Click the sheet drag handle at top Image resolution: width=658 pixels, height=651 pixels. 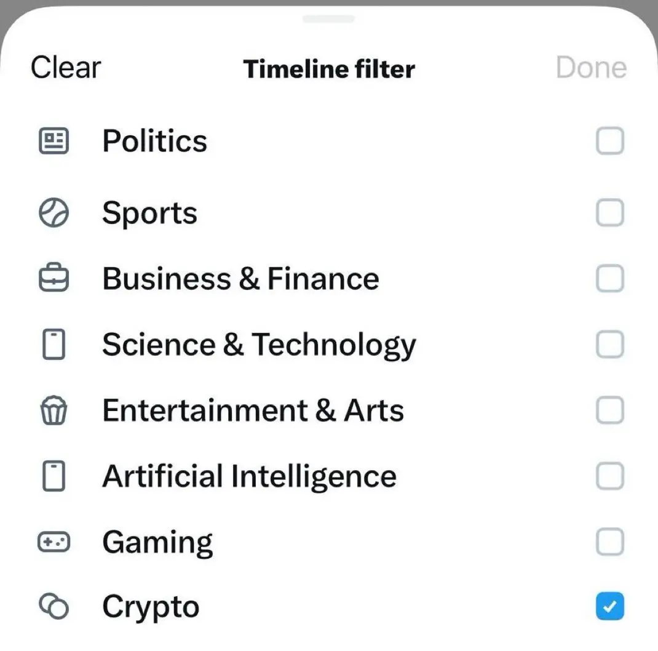point(328,19)
